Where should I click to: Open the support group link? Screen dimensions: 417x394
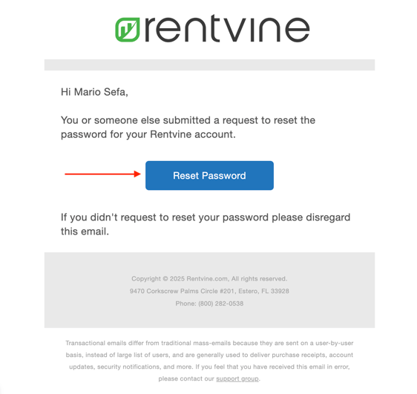237,378
